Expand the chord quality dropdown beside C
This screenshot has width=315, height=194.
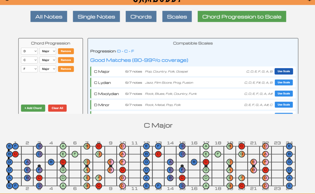(48, 60)
